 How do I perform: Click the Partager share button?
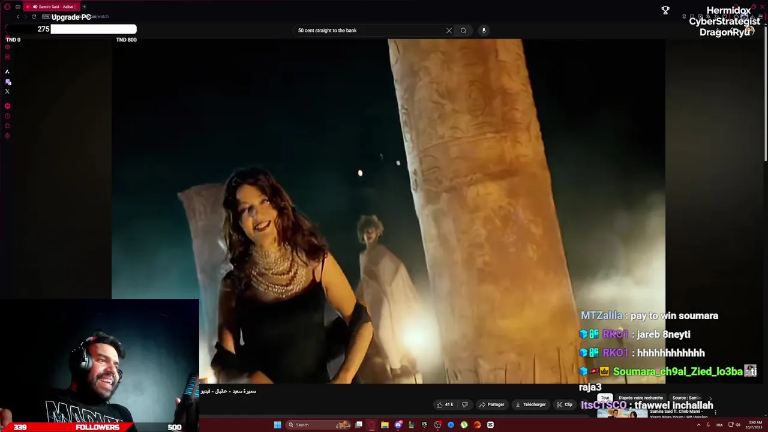pos(492,404)
